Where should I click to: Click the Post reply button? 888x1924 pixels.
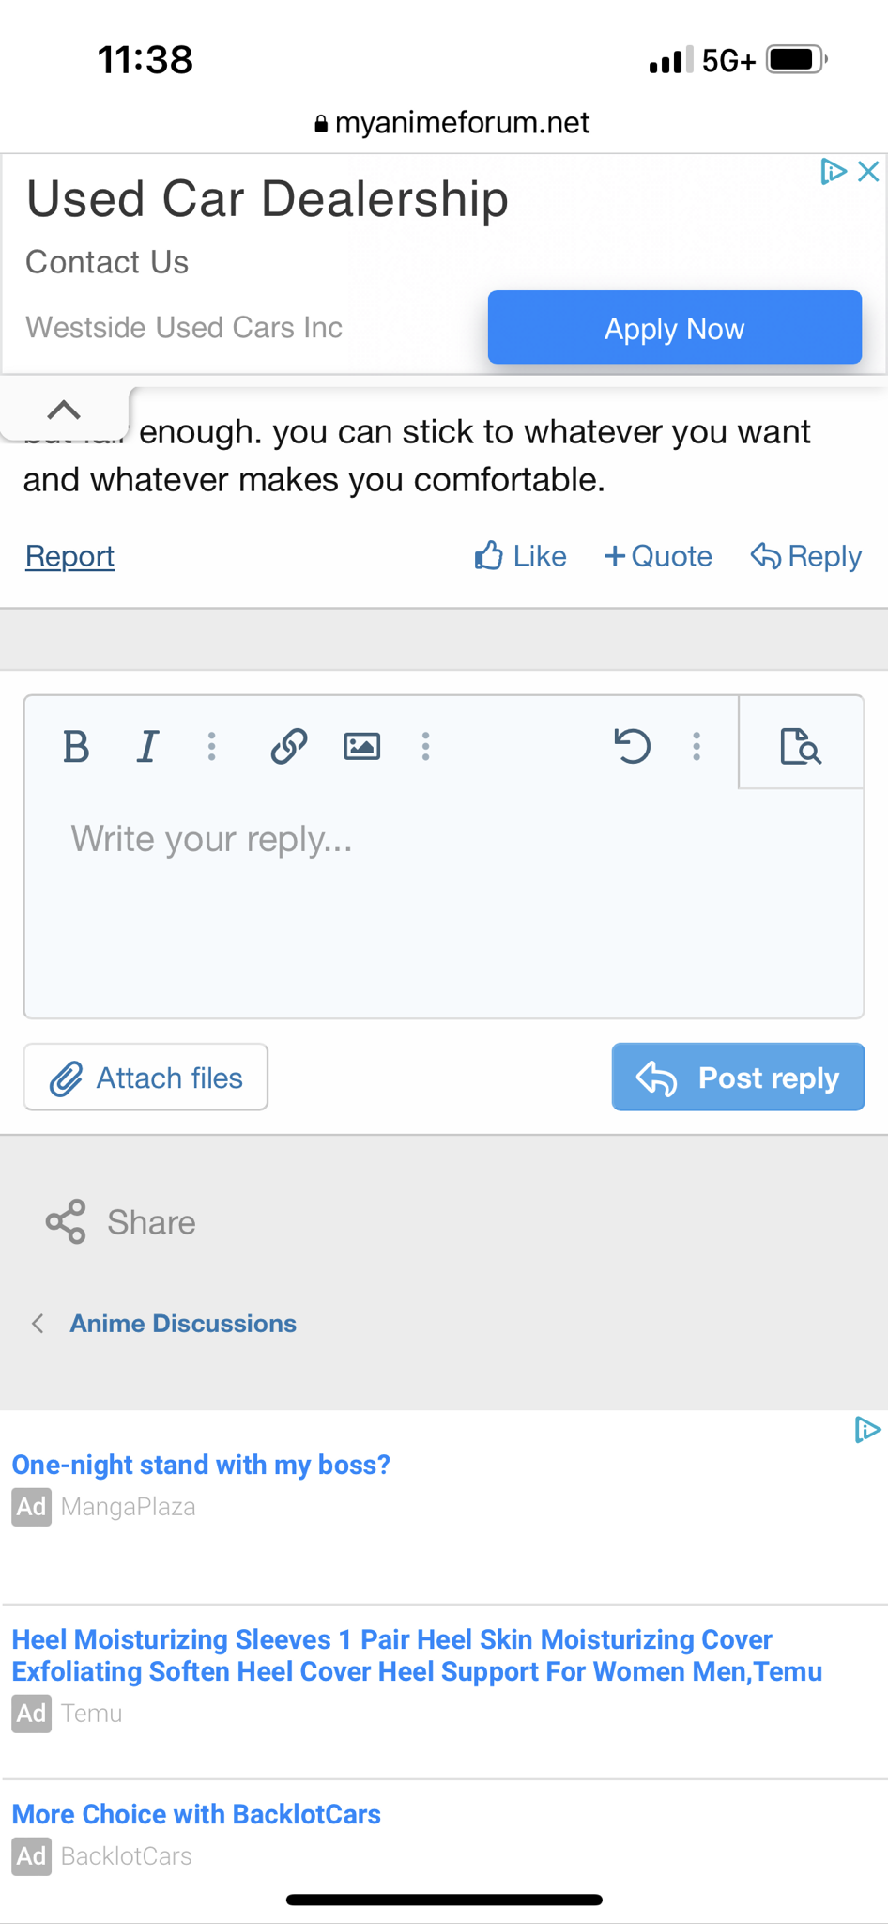[738, 1078]
